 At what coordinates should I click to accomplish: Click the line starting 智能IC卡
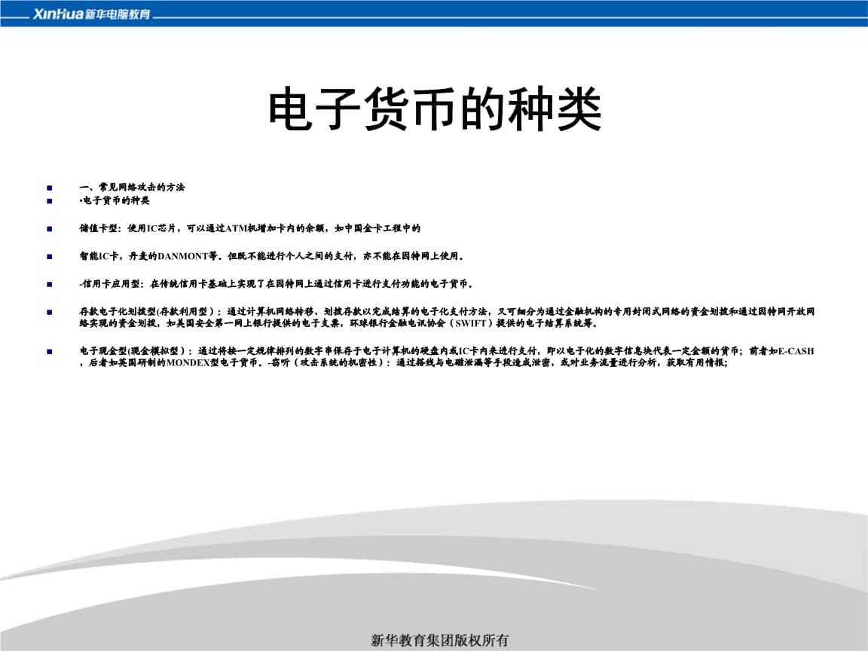click(272, 255)
